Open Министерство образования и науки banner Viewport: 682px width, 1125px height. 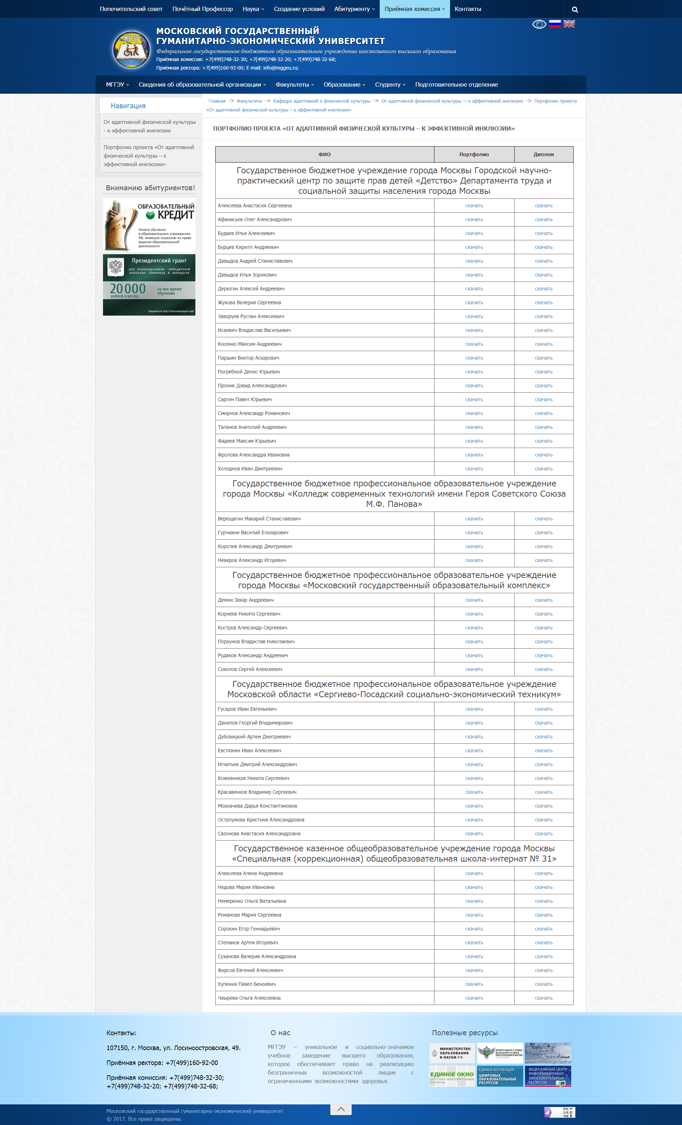click(452, 1053)
